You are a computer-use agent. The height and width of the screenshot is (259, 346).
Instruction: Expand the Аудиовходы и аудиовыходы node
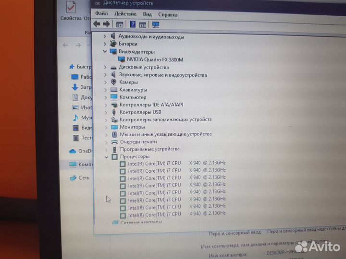pyautogui.click(x=105, y=36)
